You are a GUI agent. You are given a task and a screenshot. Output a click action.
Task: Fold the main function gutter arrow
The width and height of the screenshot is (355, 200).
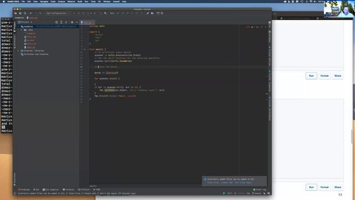click(85, 49)
